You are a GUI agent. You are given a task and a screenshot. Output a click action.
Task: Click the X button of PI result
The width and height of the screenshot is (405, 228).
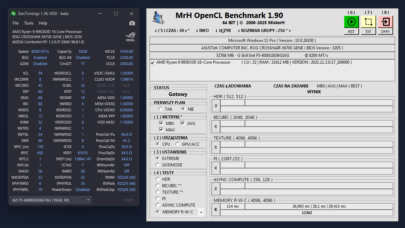click(216, 168)
